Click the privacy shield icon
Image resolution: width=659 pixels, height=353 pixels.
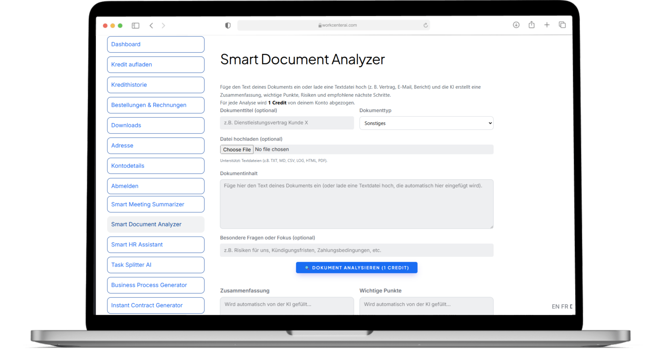pyautogui.click(x=228, y=25)
